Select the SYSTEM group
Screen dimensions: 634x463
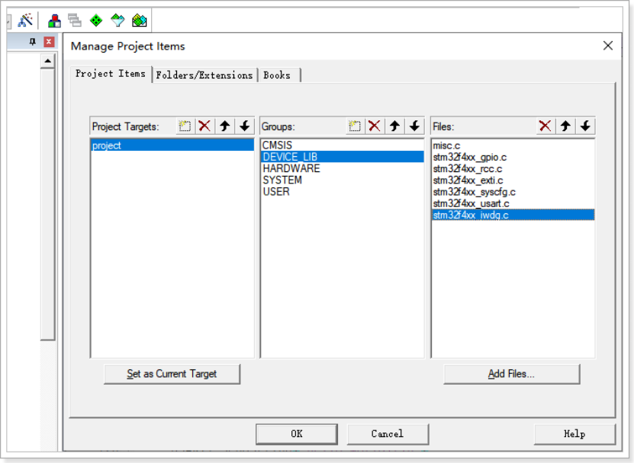[x=343, y=180]
